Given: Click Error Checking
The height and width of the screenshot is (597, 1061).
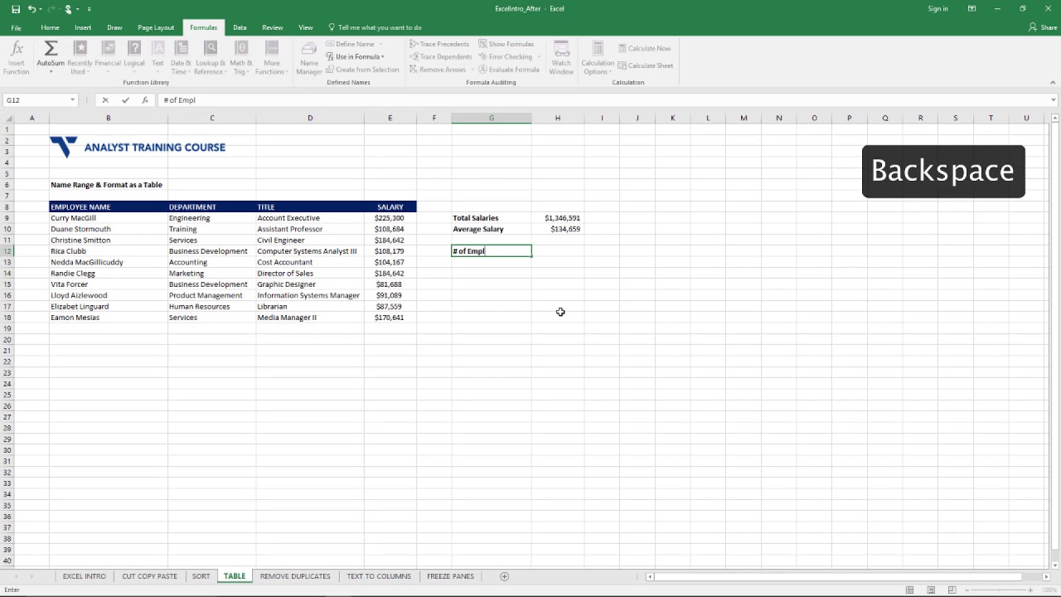Looking at the screenshot, I should pos(505,57).
